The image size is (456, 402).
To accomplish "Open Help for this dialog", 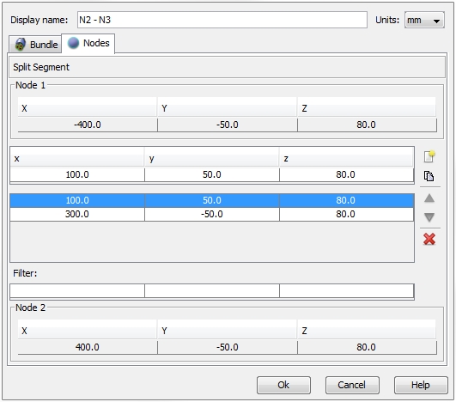I will pyautogui.click(x=421, y=385).
